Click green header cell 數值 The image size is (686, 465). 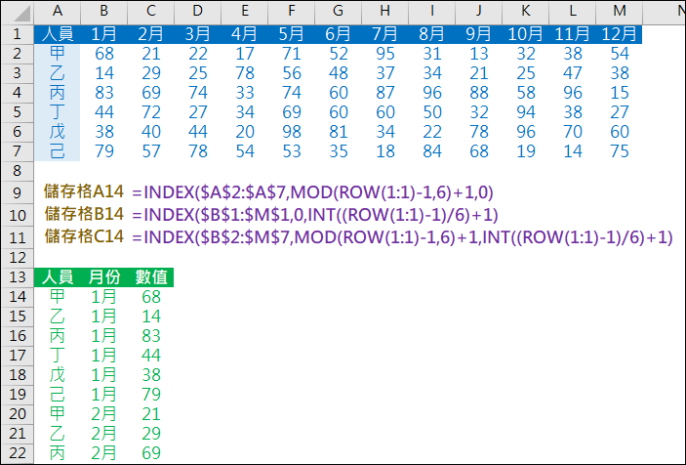point(151,277)
